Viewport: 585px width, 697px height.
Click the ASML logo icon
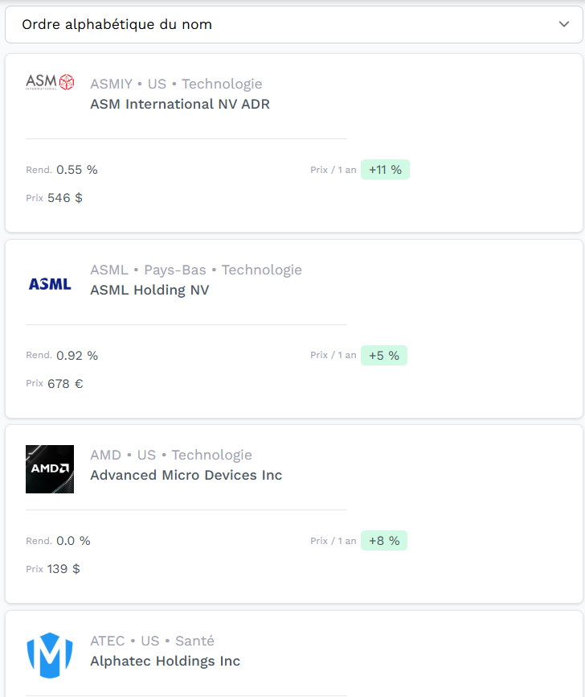(x=50, y=284)
